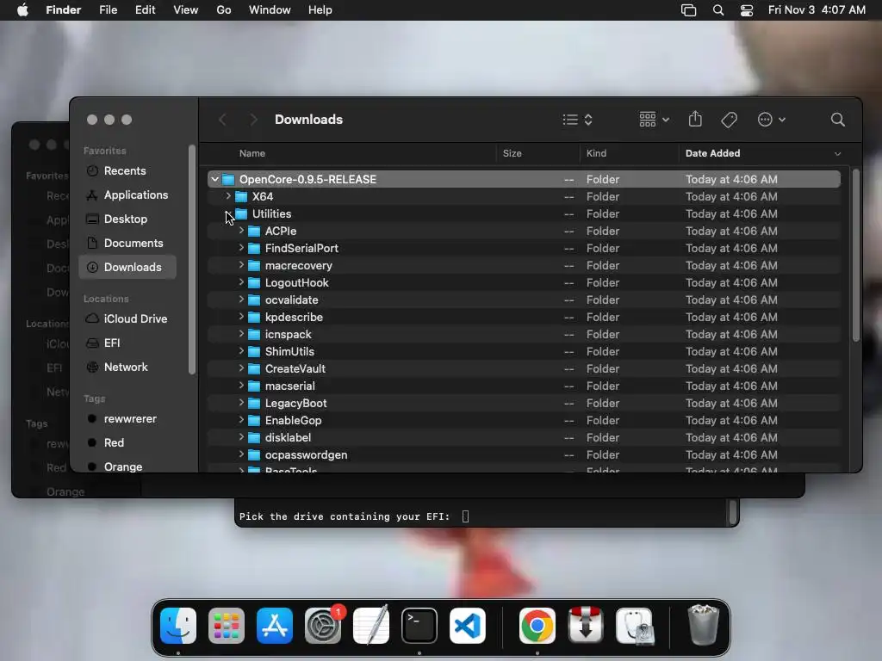Expand the X64 folder
The width and height of the screenshot is (882, 661).
click(228, 196)
